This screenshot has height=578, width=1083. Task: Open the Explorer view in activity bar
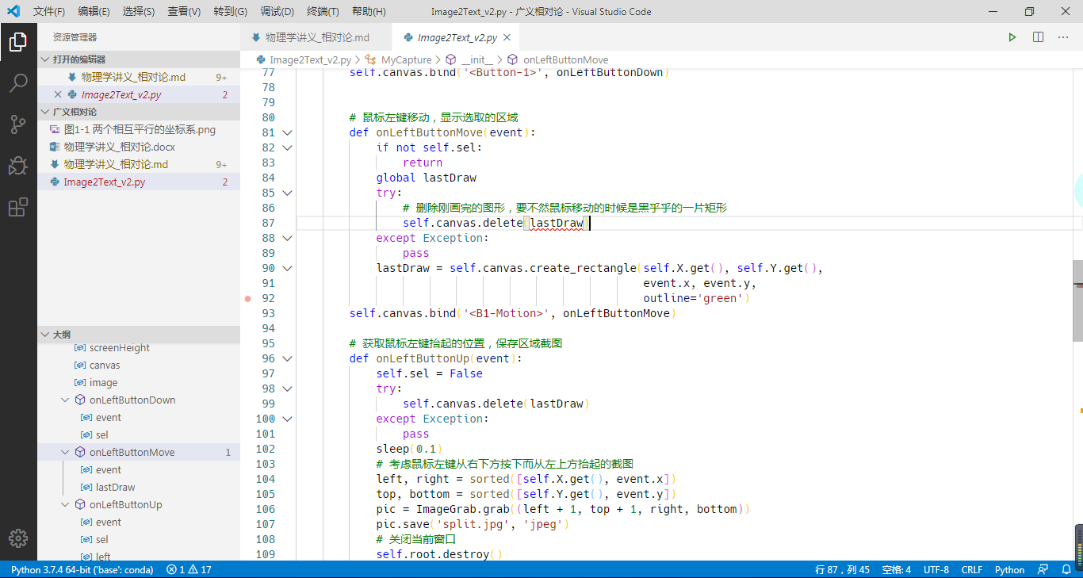[18, 41]
